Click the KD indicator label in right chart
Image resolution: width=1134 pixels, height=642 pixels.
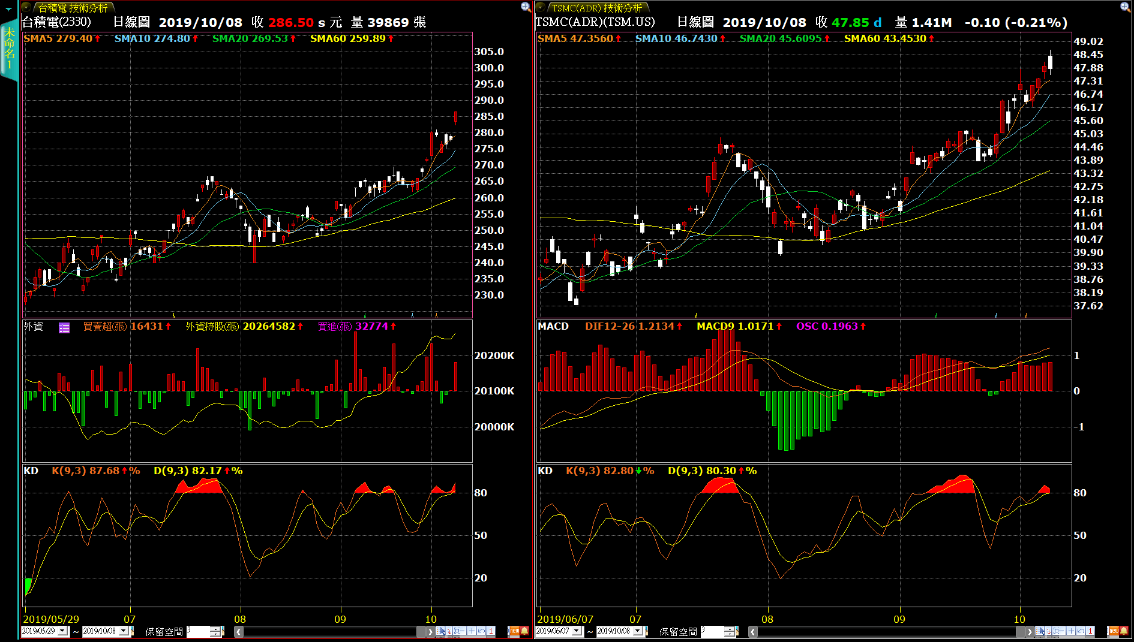coord(545,471)
